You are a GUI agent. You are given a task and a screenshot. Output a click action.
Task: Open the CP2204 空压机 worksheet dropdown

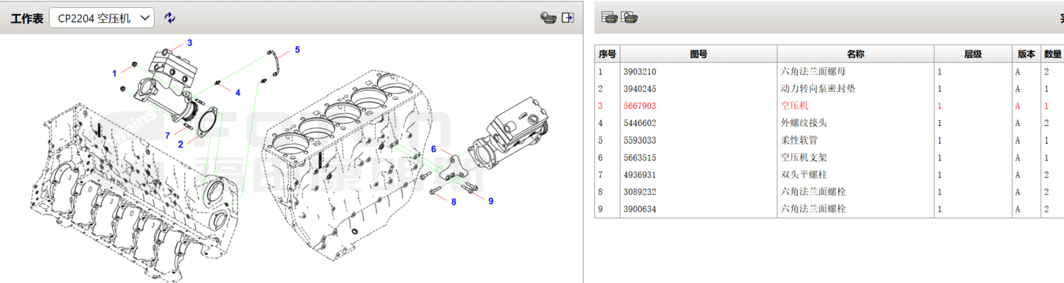tap(101, 18)
